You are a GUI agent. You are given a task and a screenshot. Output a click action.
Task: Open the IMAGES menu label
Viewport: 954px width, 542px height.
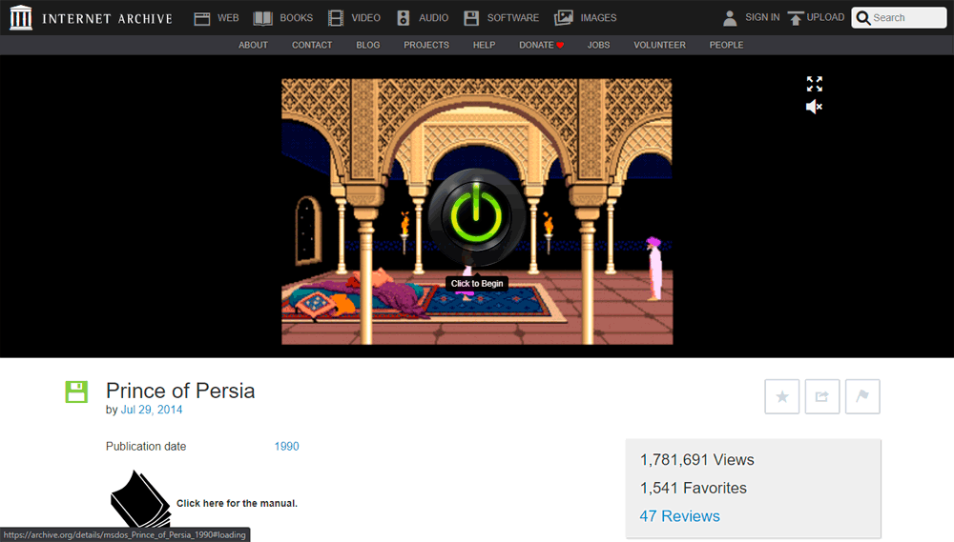point(598,18)
